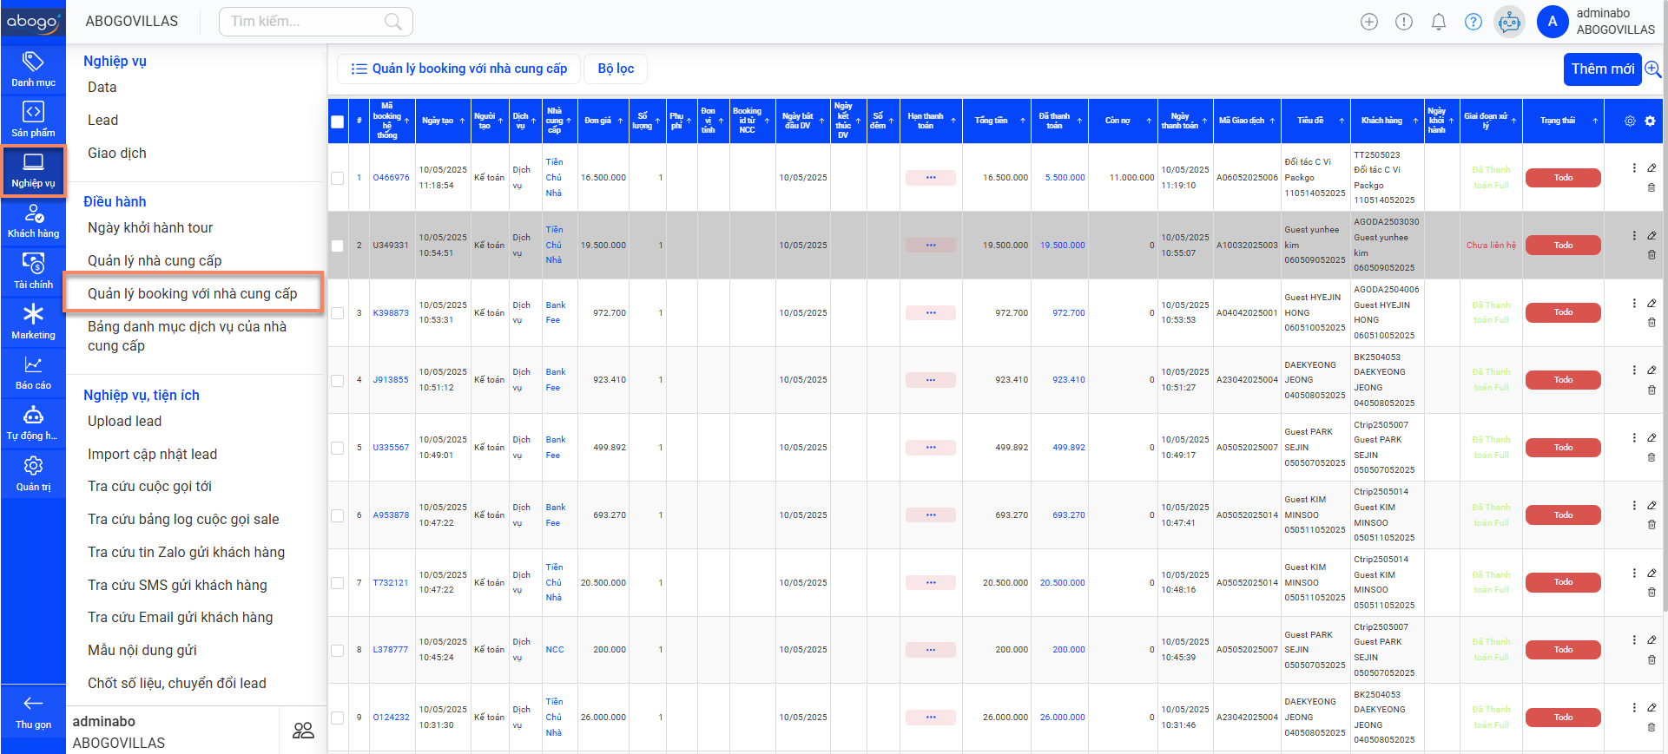Open the Khách hàng sidebar section
1668x754 pixels.
pos(33,220)
